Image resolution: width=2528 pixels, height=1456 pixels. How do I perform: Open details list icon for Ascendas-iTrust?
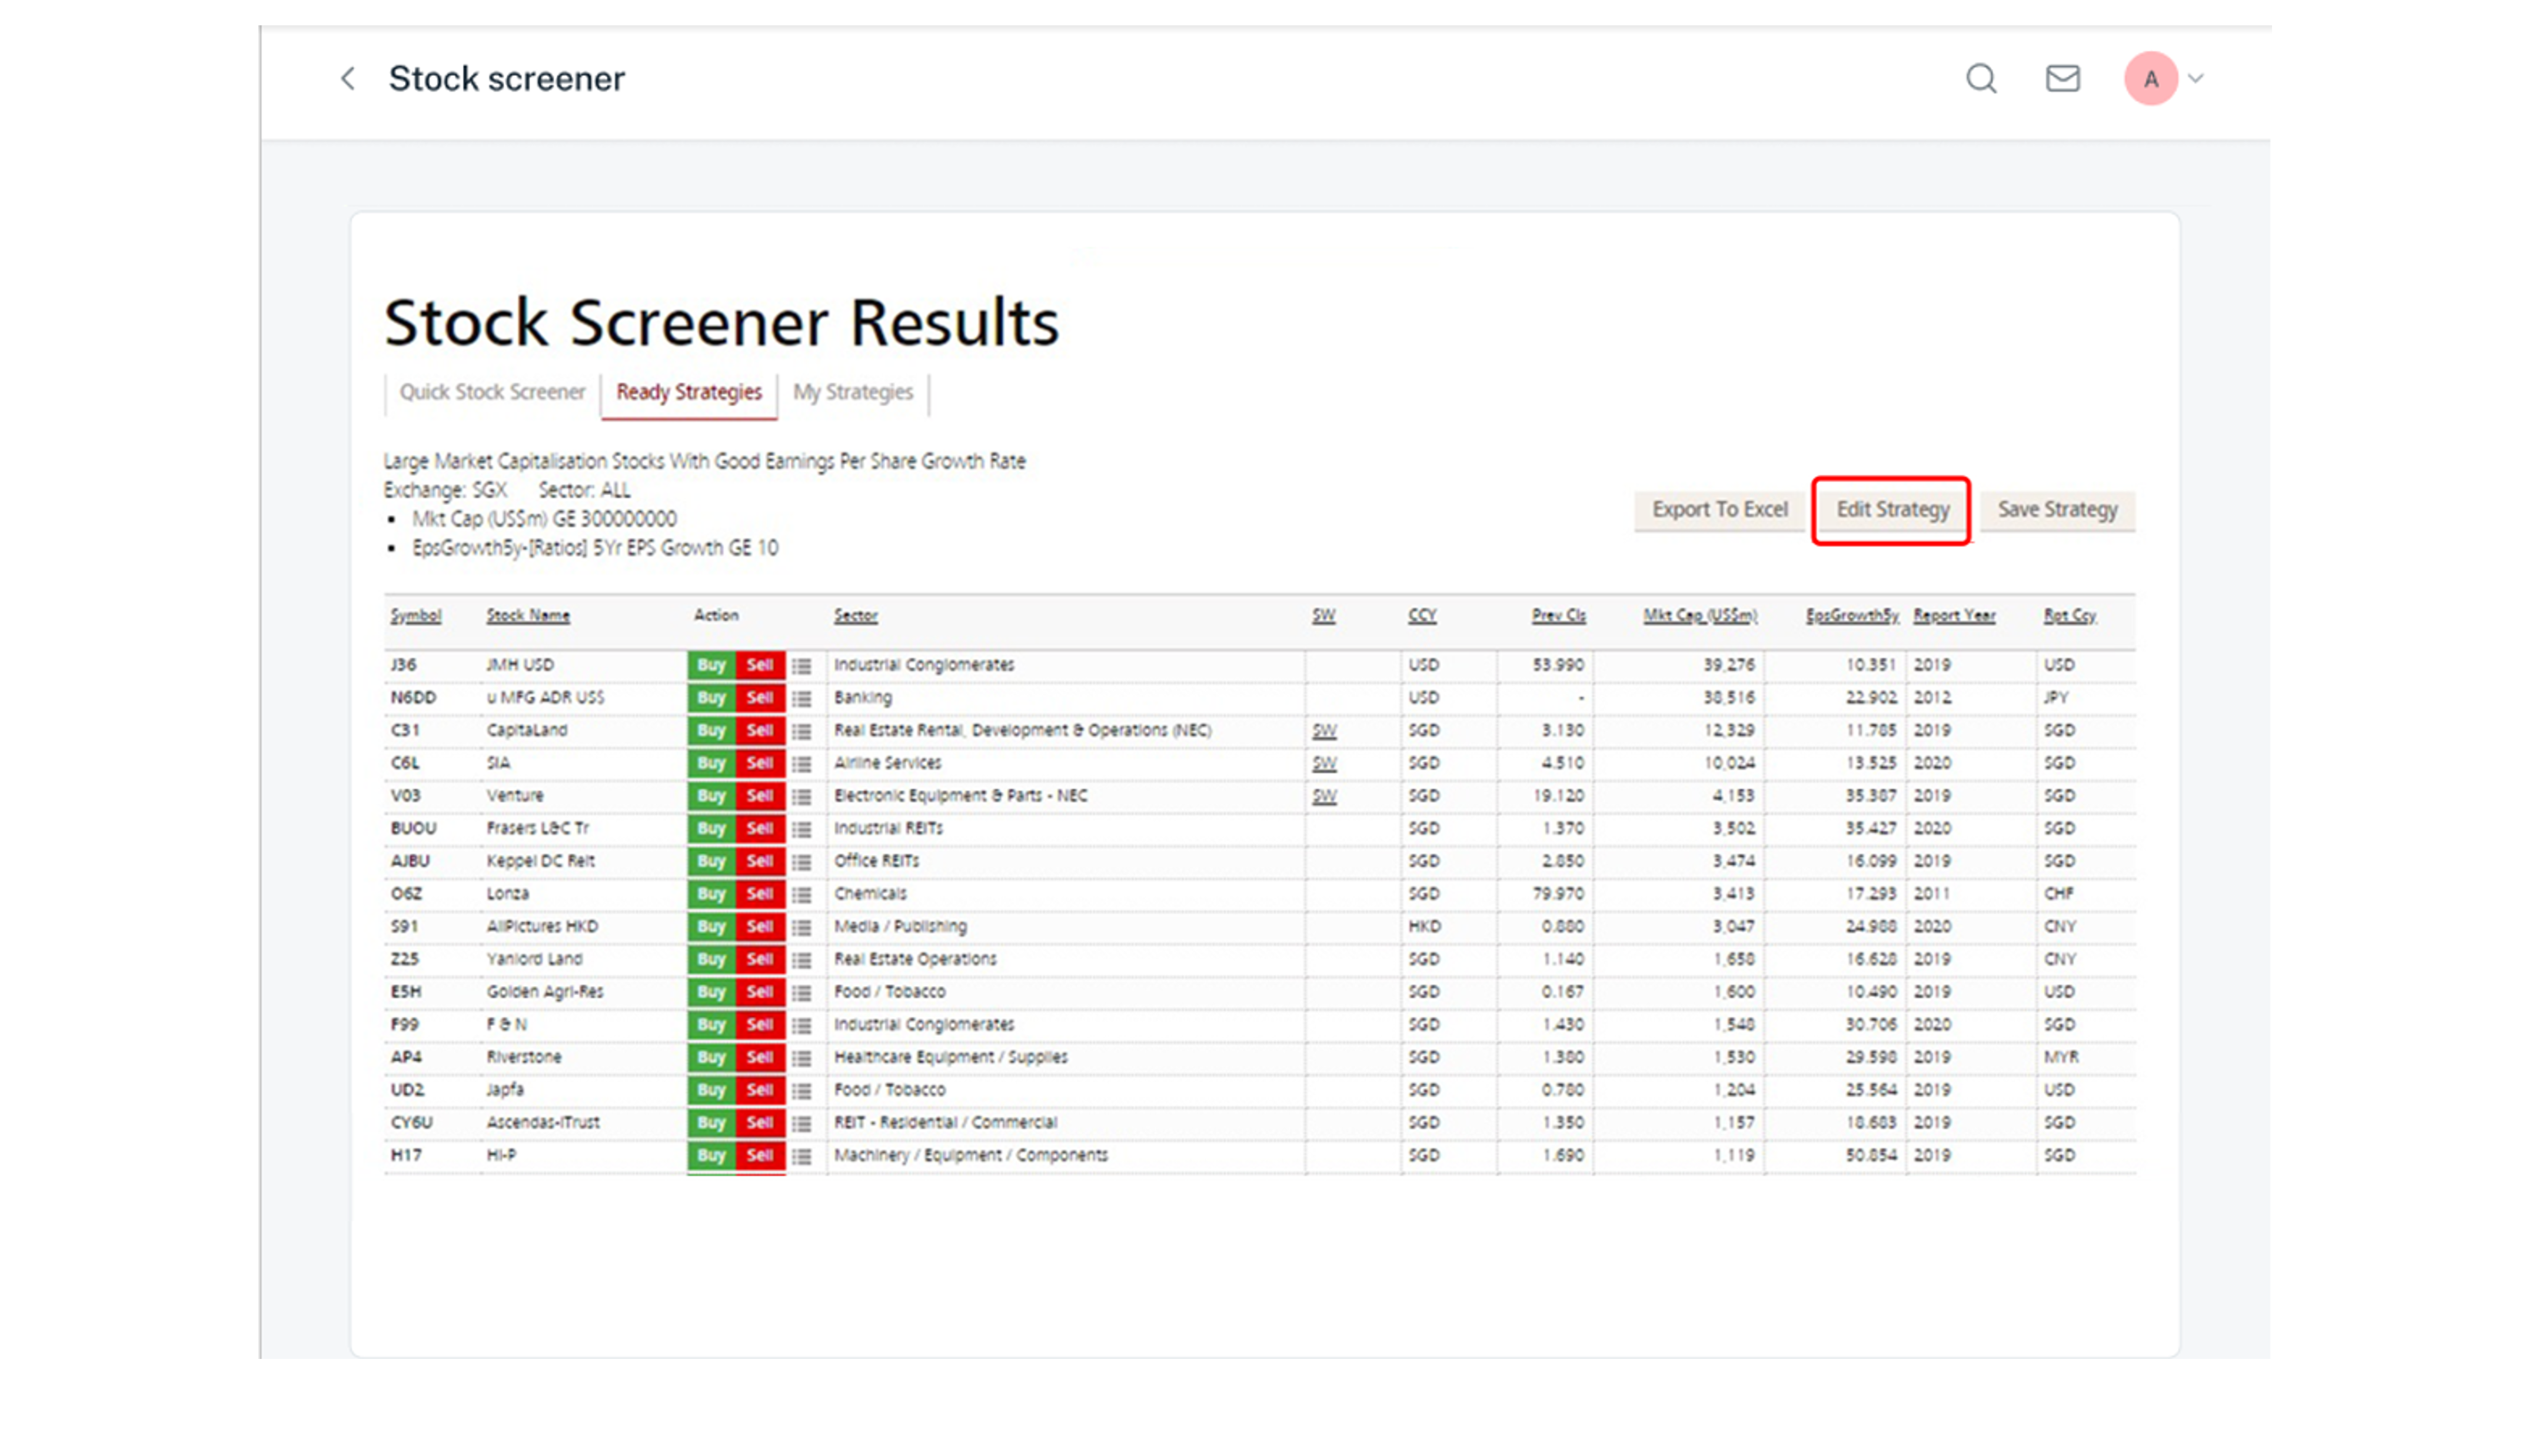(x=801, y=1124)
